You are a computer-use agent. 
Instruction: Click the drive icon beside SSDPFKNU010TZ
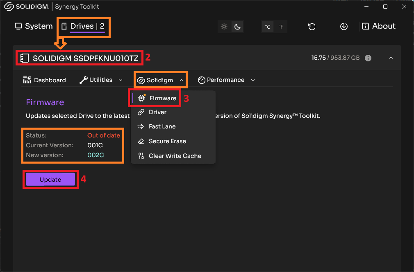(x=24, y=58)
